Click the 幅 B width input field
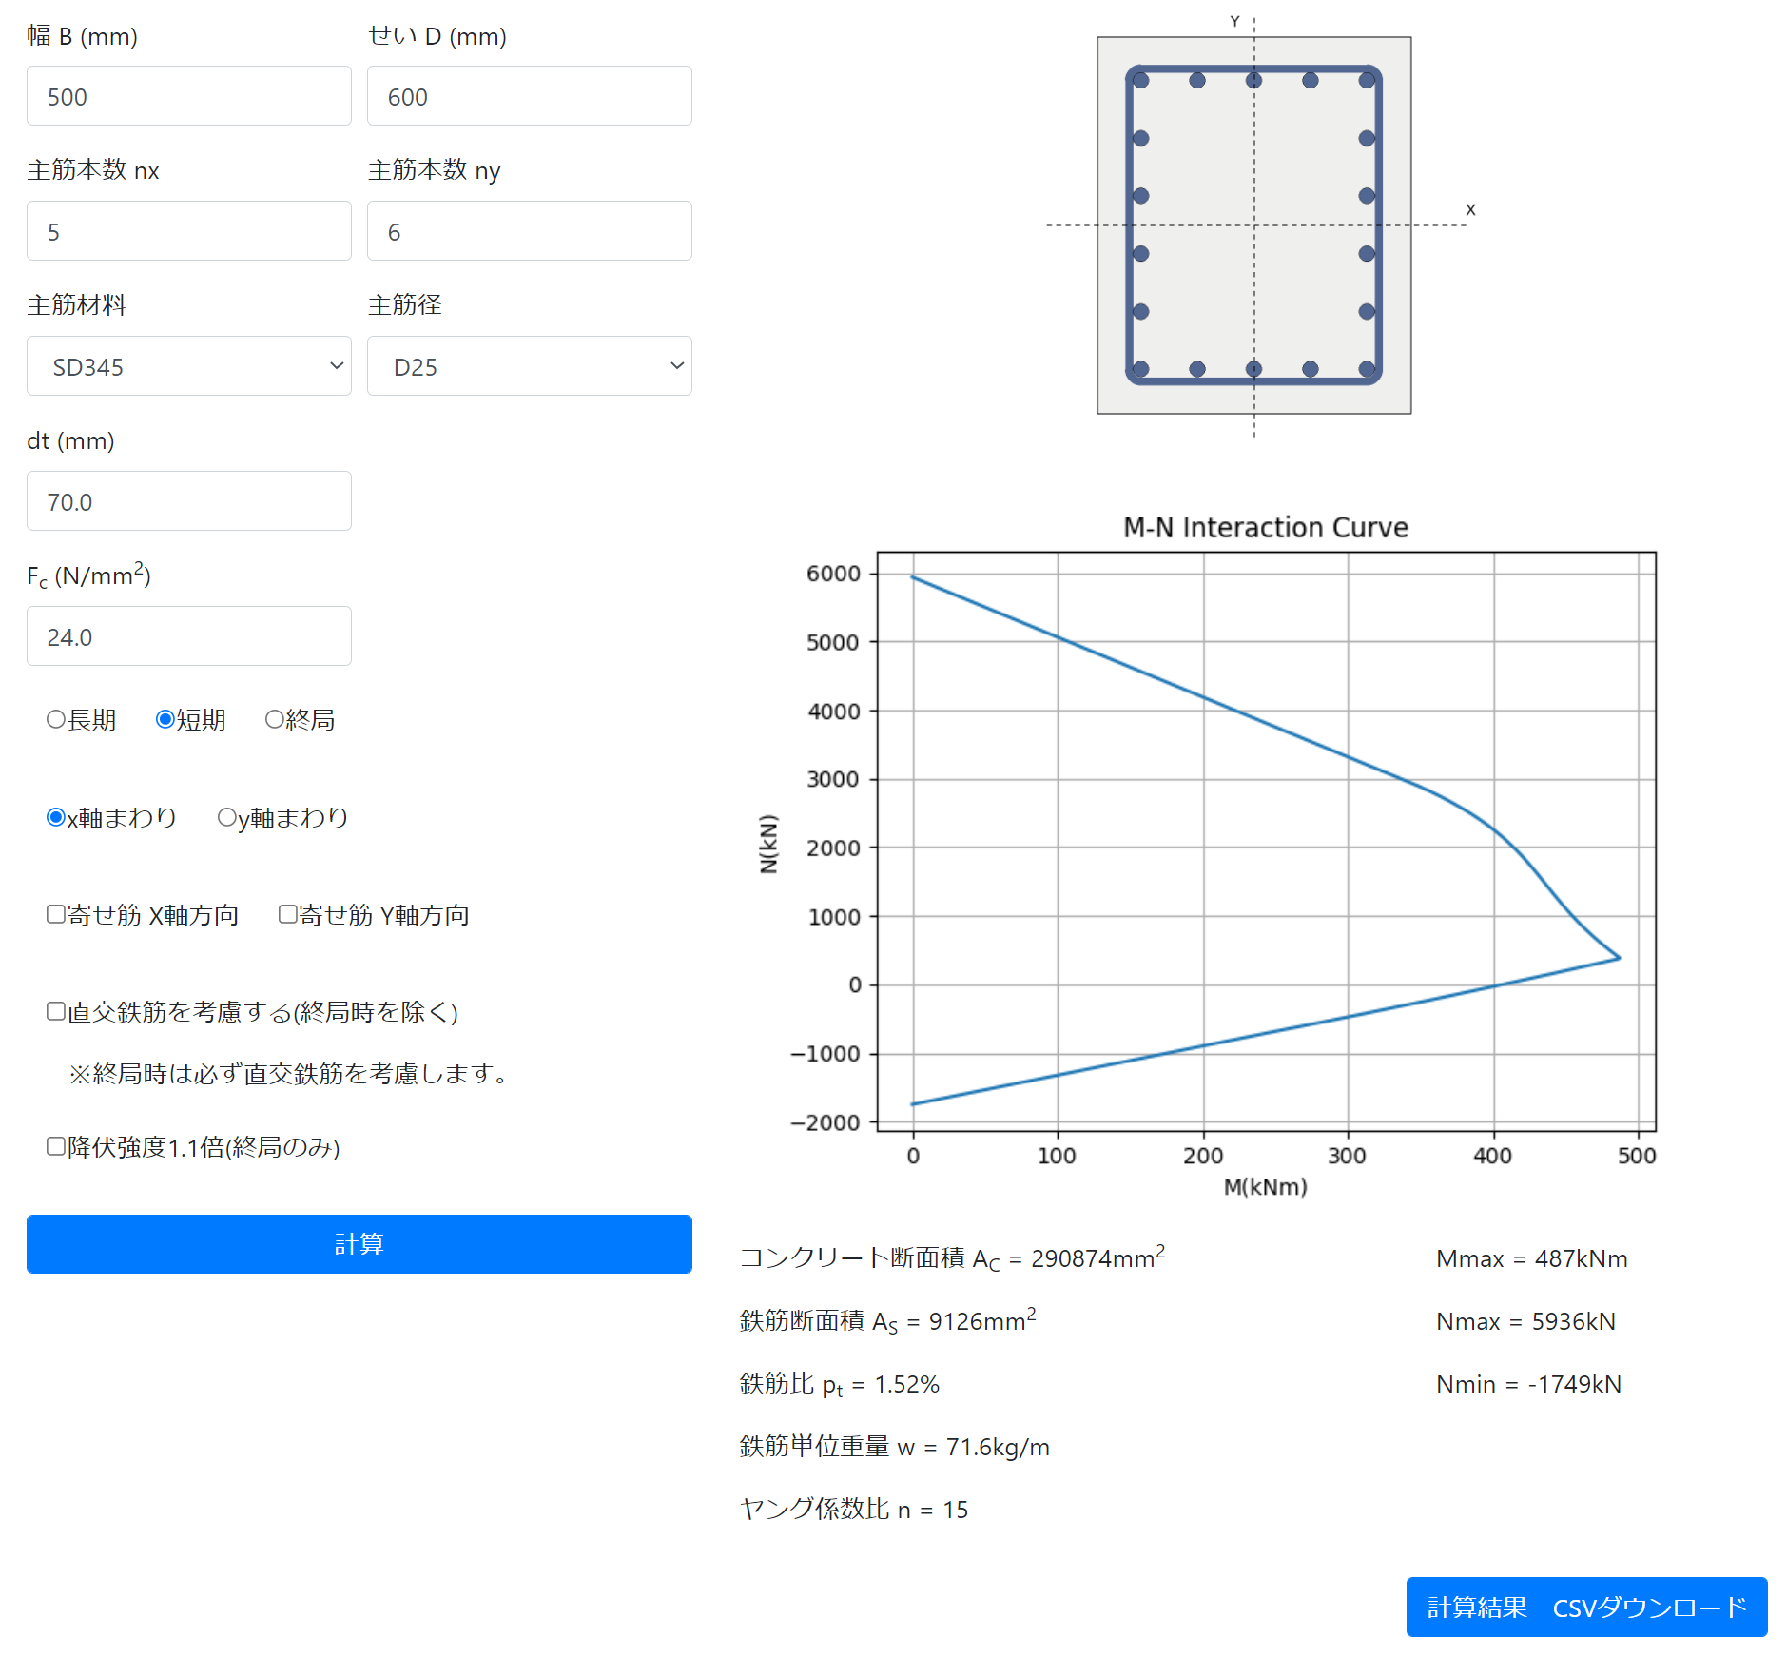 [x=188, y=96]
